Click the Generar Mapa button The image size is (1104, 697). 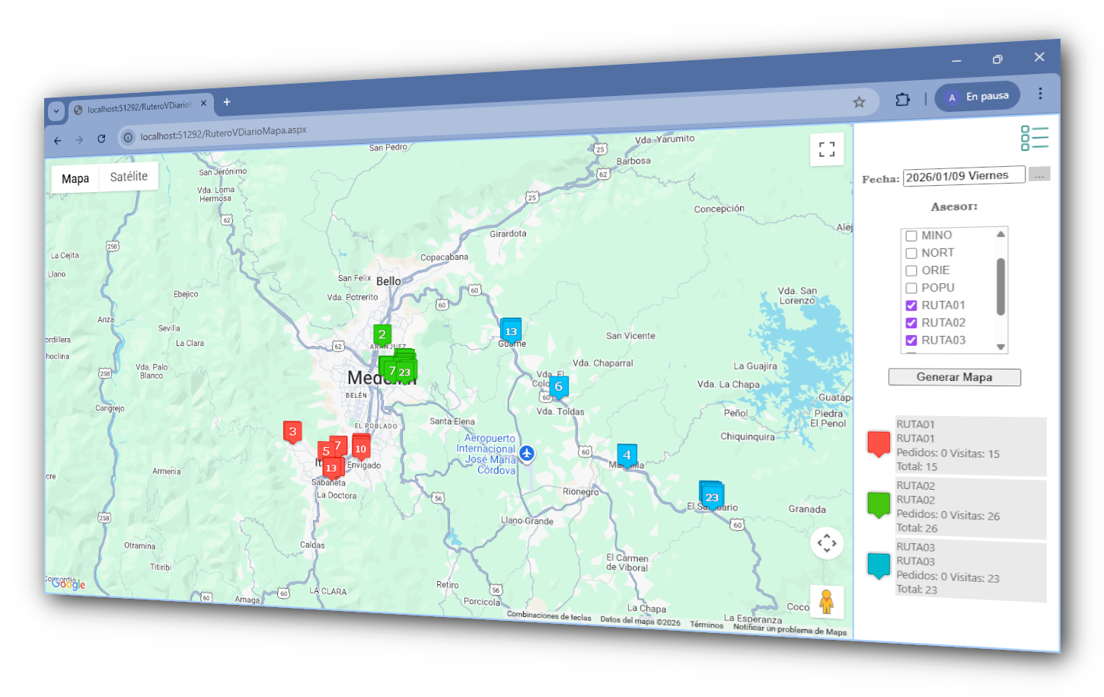point(954,377)
